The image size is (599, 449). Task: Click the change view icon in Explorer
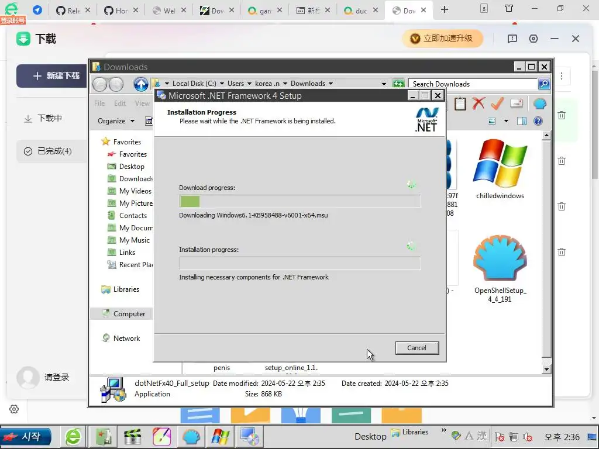(492, 121)
